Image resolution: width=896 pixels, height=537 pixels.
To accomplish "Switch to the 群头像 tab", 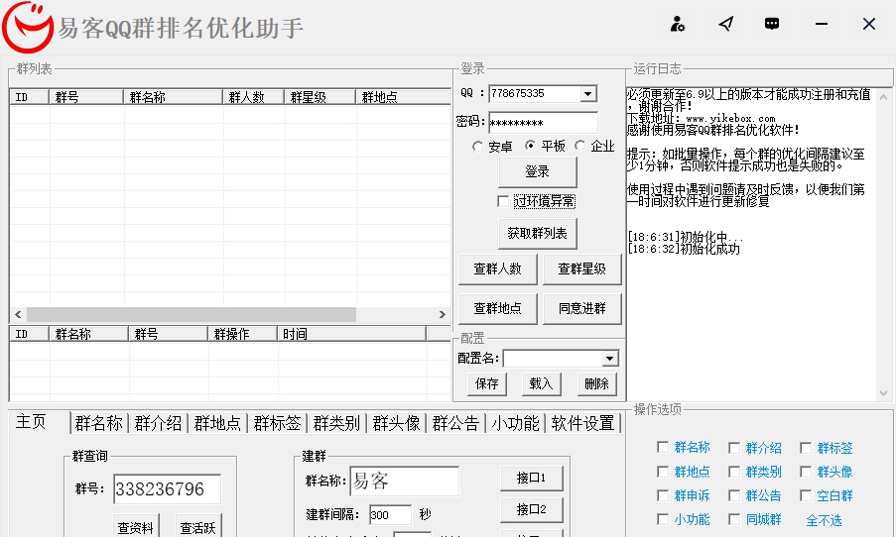I will (396, 423).
